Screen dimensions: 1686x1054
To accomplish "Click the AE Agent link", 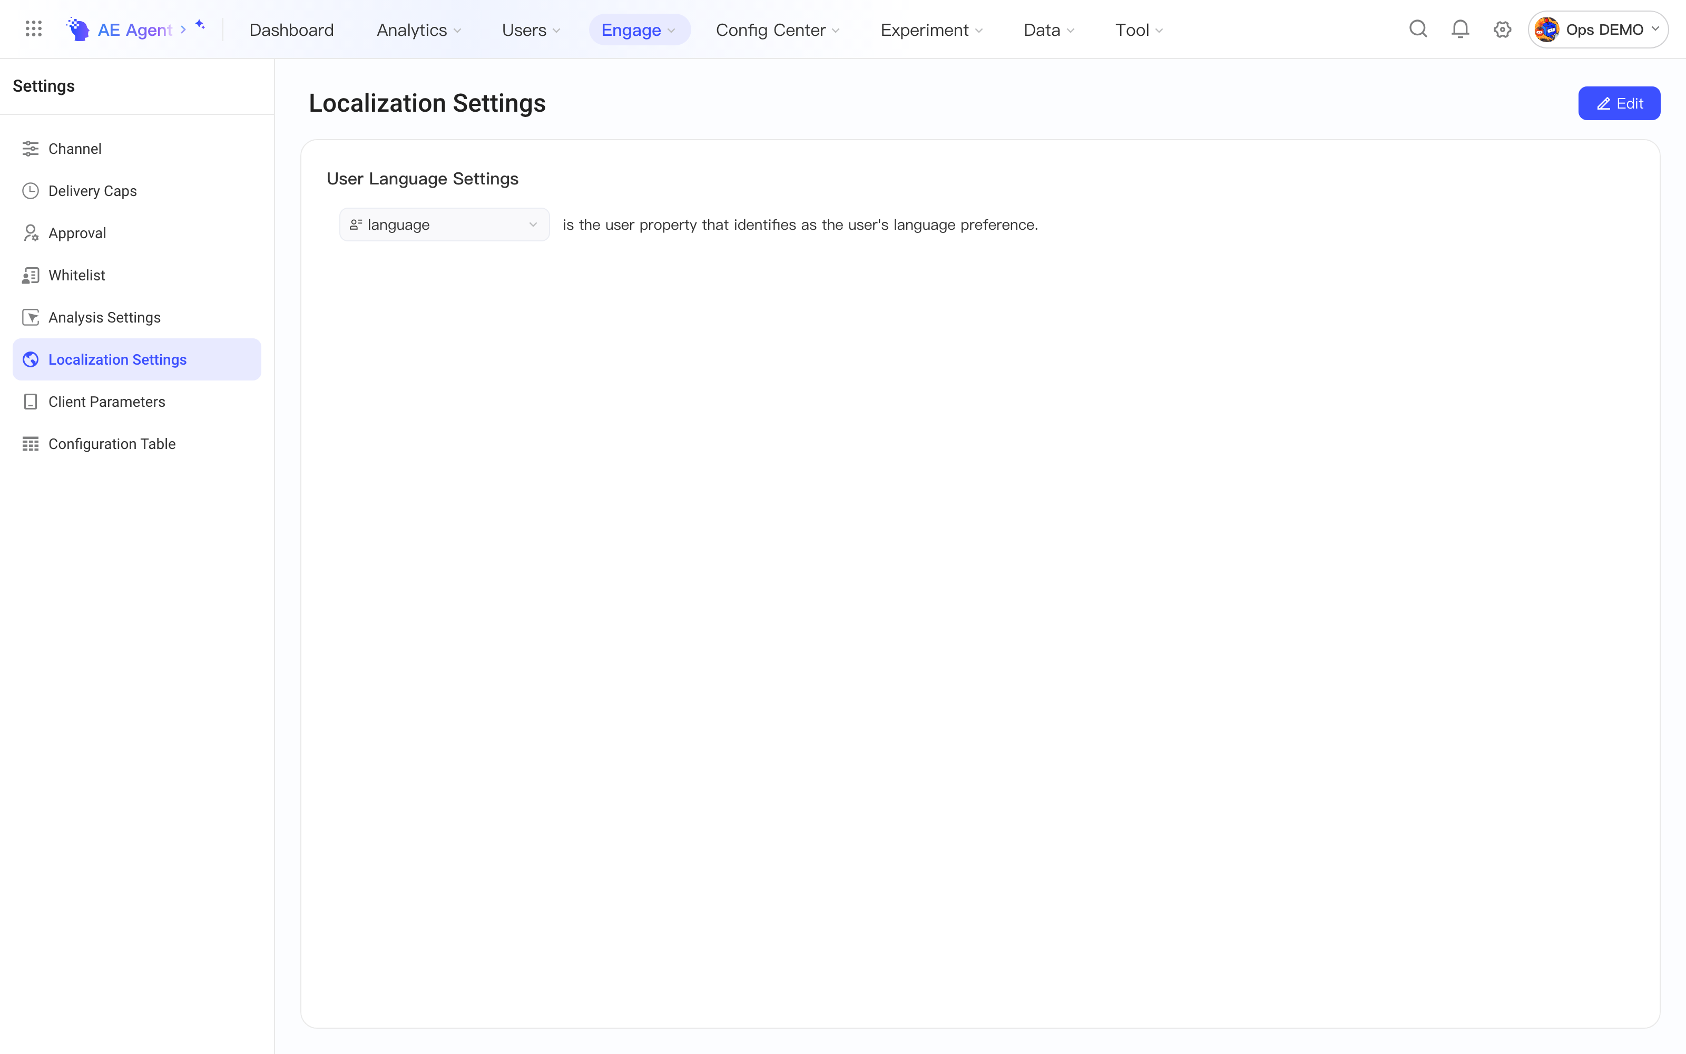I will [x=134, y=30].
